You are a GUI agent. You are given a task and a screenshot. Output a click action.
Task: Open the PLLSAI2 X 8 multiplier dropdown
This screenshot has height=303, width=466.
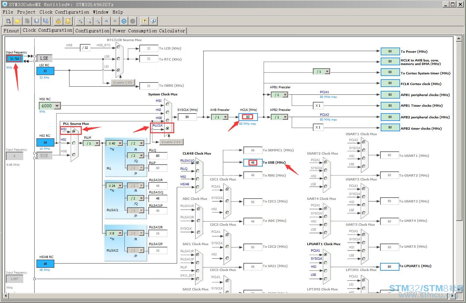tap(120, 233)
